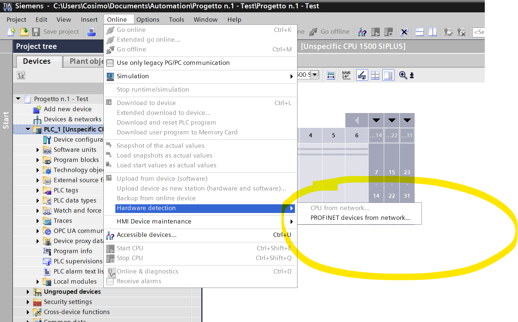Click the Start CPU toolbar icon

click(375, 32)
